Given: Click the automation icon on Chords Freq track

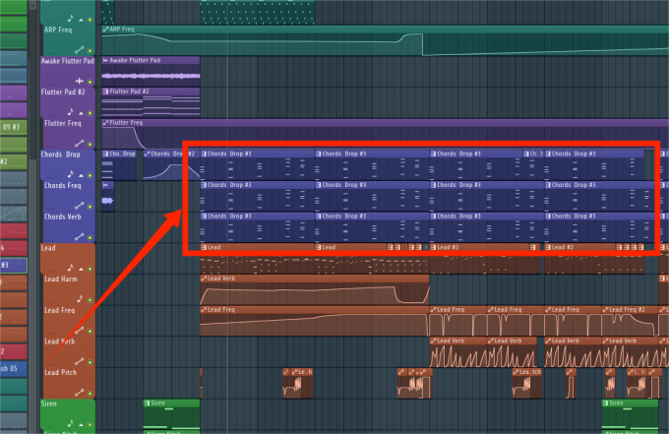Looking at the screenshot, I should point(80,206).
